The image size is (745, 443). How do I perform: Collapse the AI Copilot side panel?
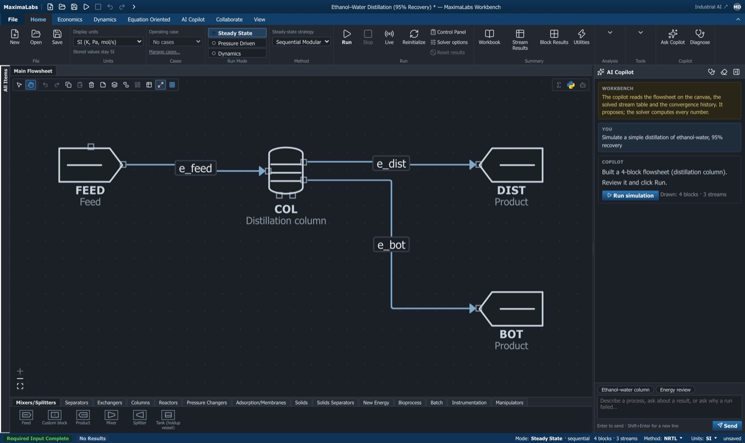pyautogui.click(x=736, y=72)
